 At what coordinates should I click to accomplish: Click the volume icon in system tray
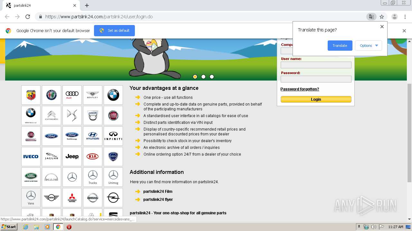click(x=373, y=227)
